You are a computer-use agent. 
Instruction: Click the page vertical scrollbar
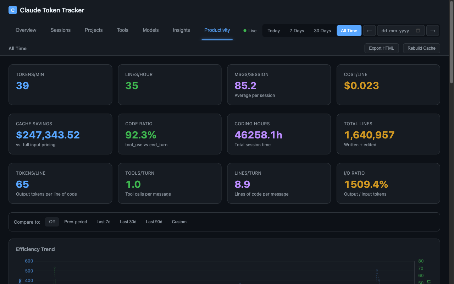(452, 43)
